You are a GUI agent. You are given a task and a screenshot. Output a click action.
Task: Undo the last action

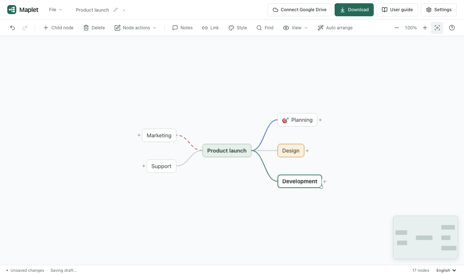(x=13, y=28)
